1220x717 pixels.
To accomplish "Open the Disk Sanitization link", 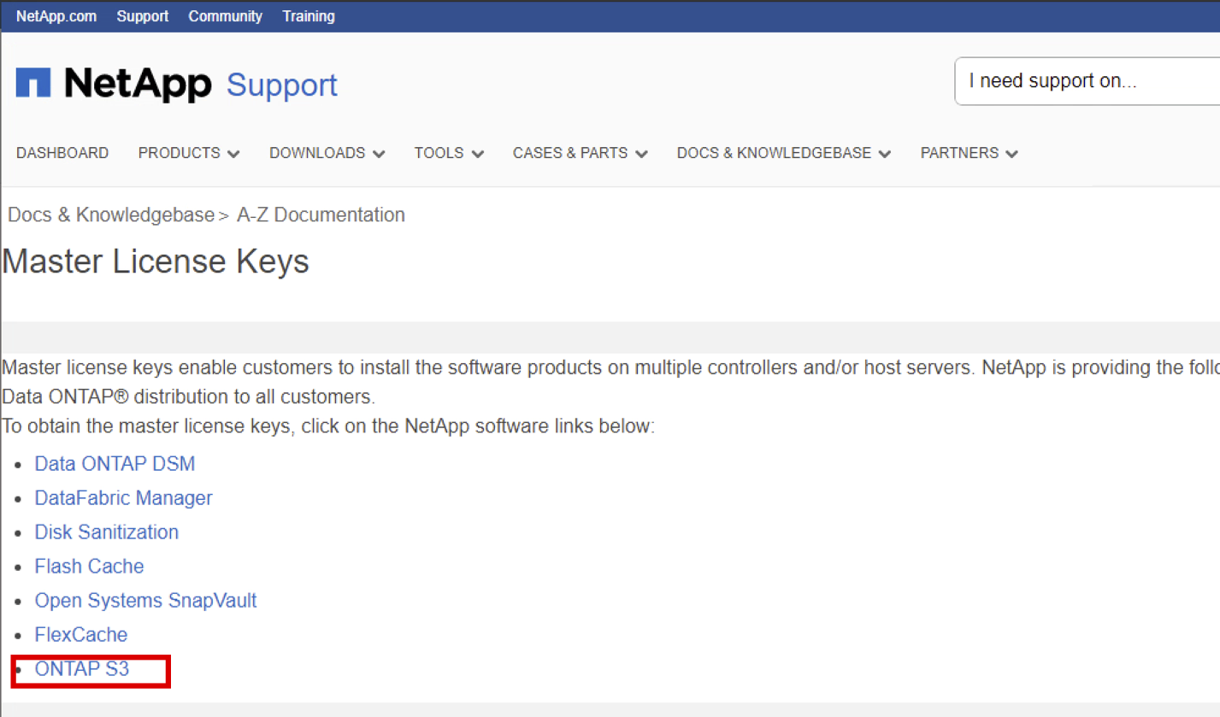I will 107,532.
